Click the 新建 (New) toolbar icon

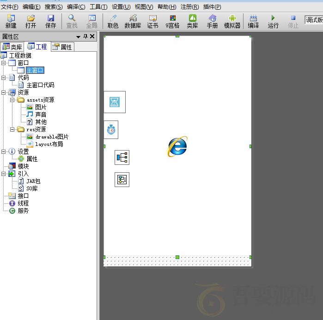coord(11,21)
